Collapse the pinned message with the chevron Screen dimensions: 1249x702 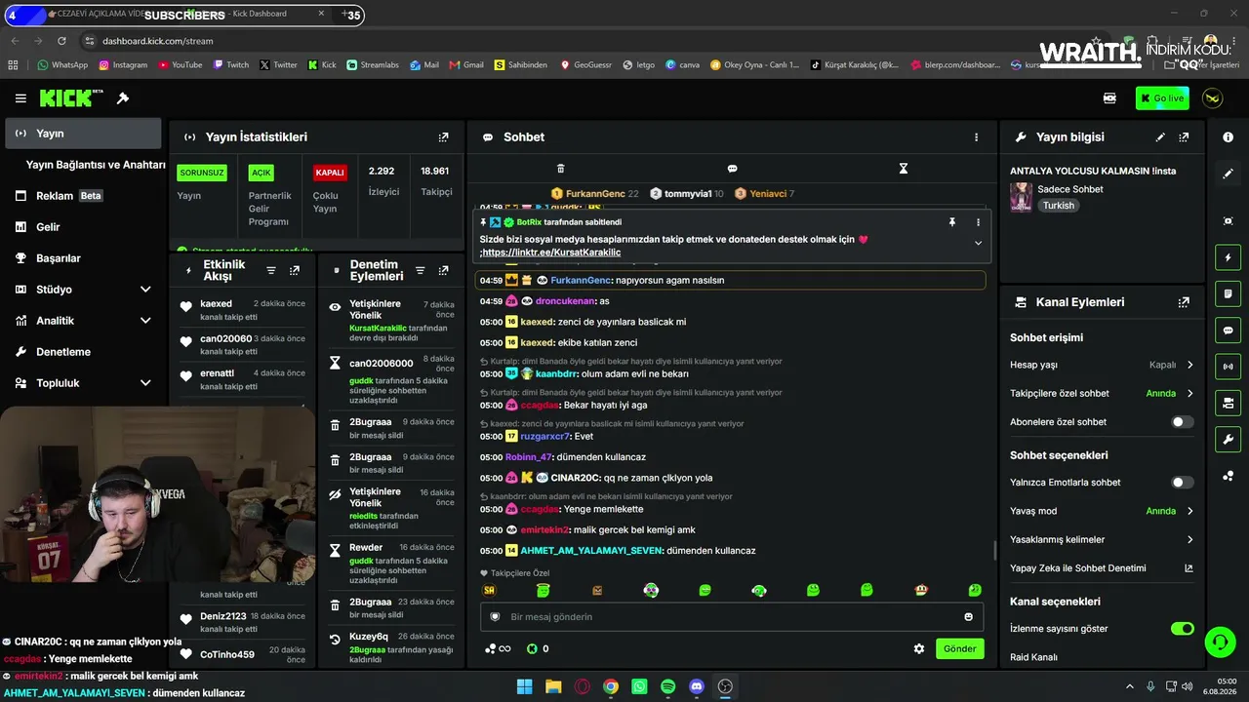click(x=978, y=244)
